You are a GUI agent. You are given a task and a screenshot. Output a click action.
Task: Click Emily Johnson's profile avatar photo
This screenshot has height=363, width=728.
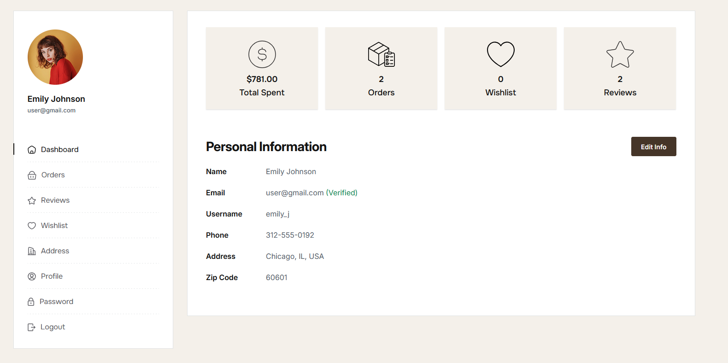click(x=55, y=57)
